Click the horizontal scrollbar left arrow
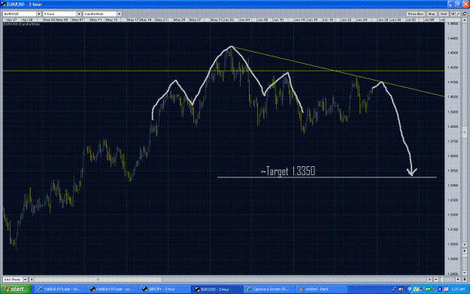Viewport: 470px width, 294px height. [32, 279]
